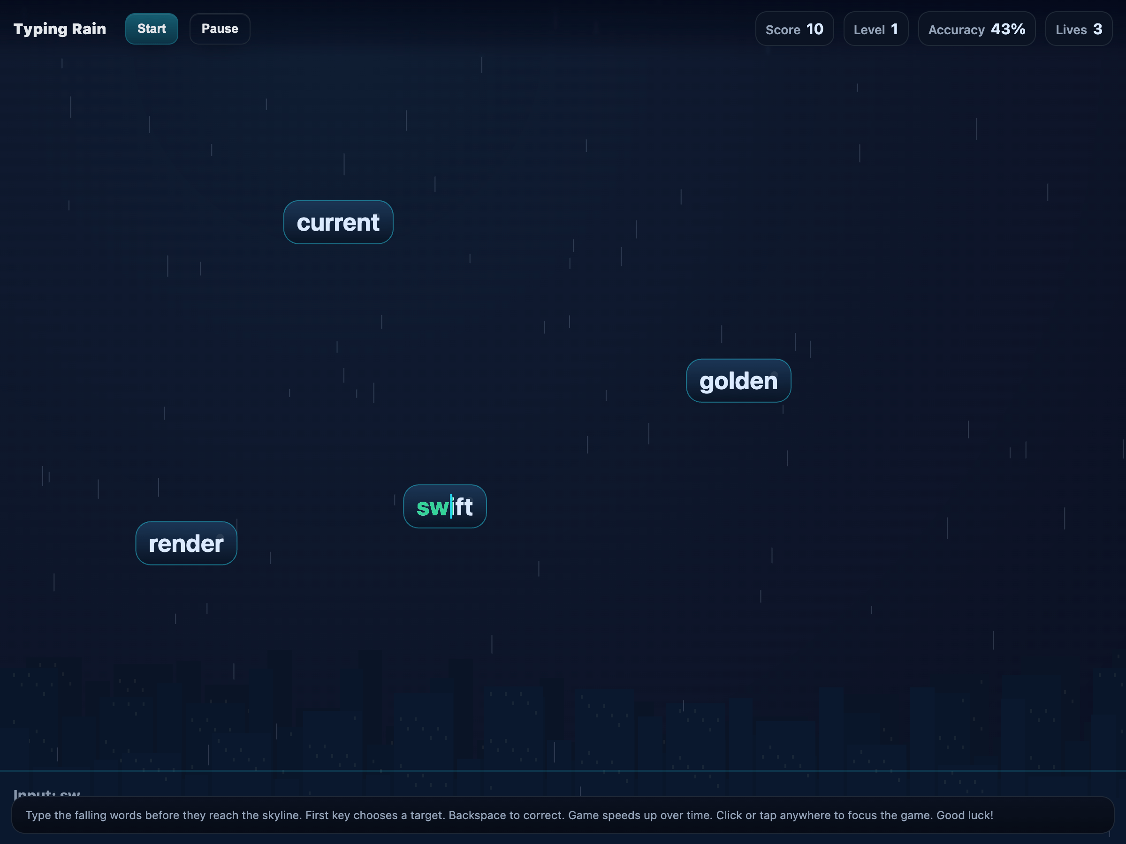Click the text cursor inside "swift"
The width and height of the screenshot is (1126, 844).
(x=451, y=507)
